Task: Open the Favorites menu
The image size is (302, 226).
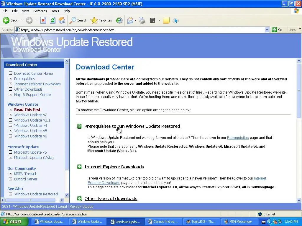Action: point(40,11)
